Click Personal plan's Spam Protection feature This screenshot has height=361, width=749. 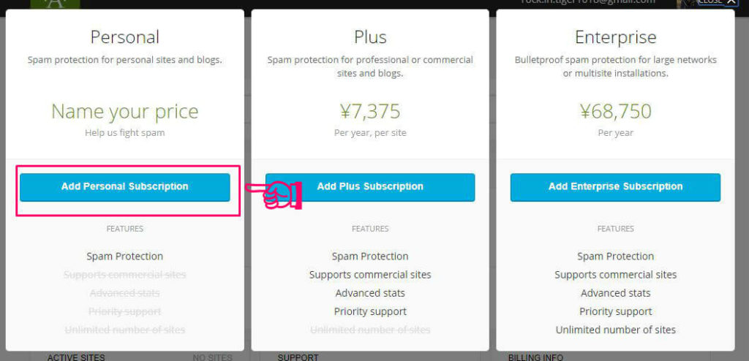(x=124, y=256)
